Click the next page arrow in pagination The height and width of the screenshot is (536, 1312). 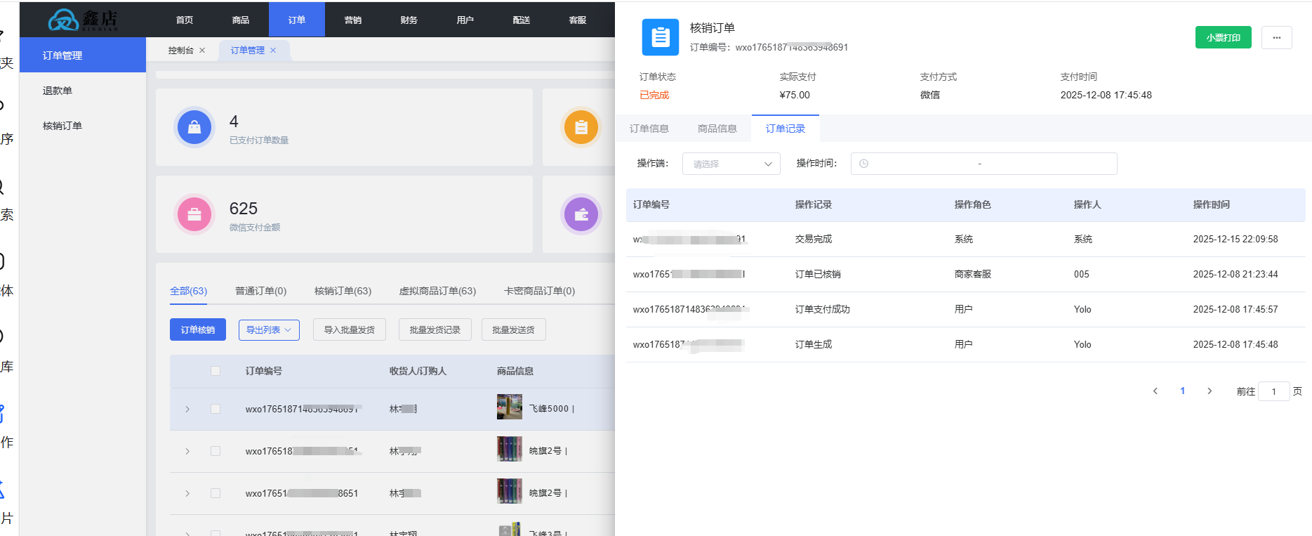tap(1210, 391)
